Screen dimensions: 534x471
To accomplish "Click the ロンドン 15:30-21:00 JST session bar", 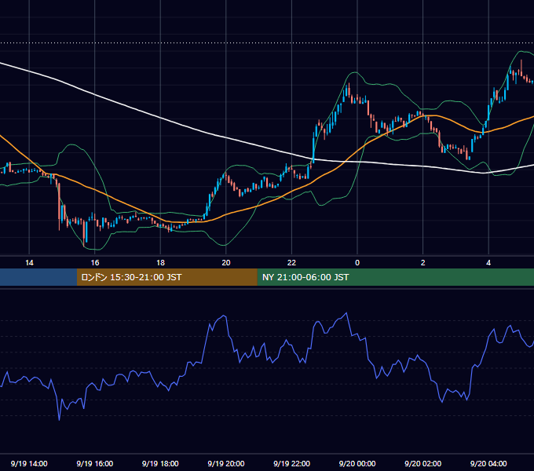I will coord(166,277).
